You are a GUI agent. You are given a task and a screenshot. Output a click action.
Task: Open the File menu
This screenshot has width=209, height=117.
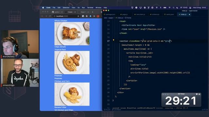pyautogui.click(x=54, y=8)
